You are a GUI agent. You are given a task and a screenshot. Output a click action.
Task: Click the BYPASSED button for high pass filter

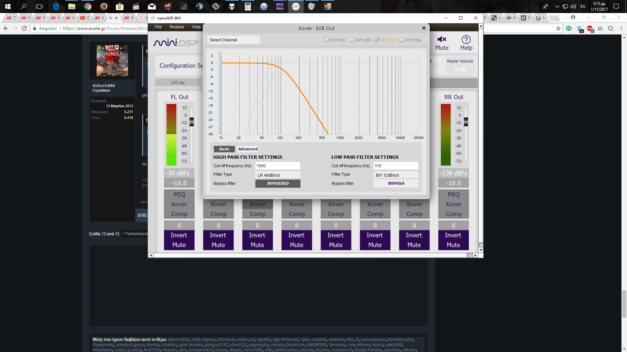tap(277, 183)
